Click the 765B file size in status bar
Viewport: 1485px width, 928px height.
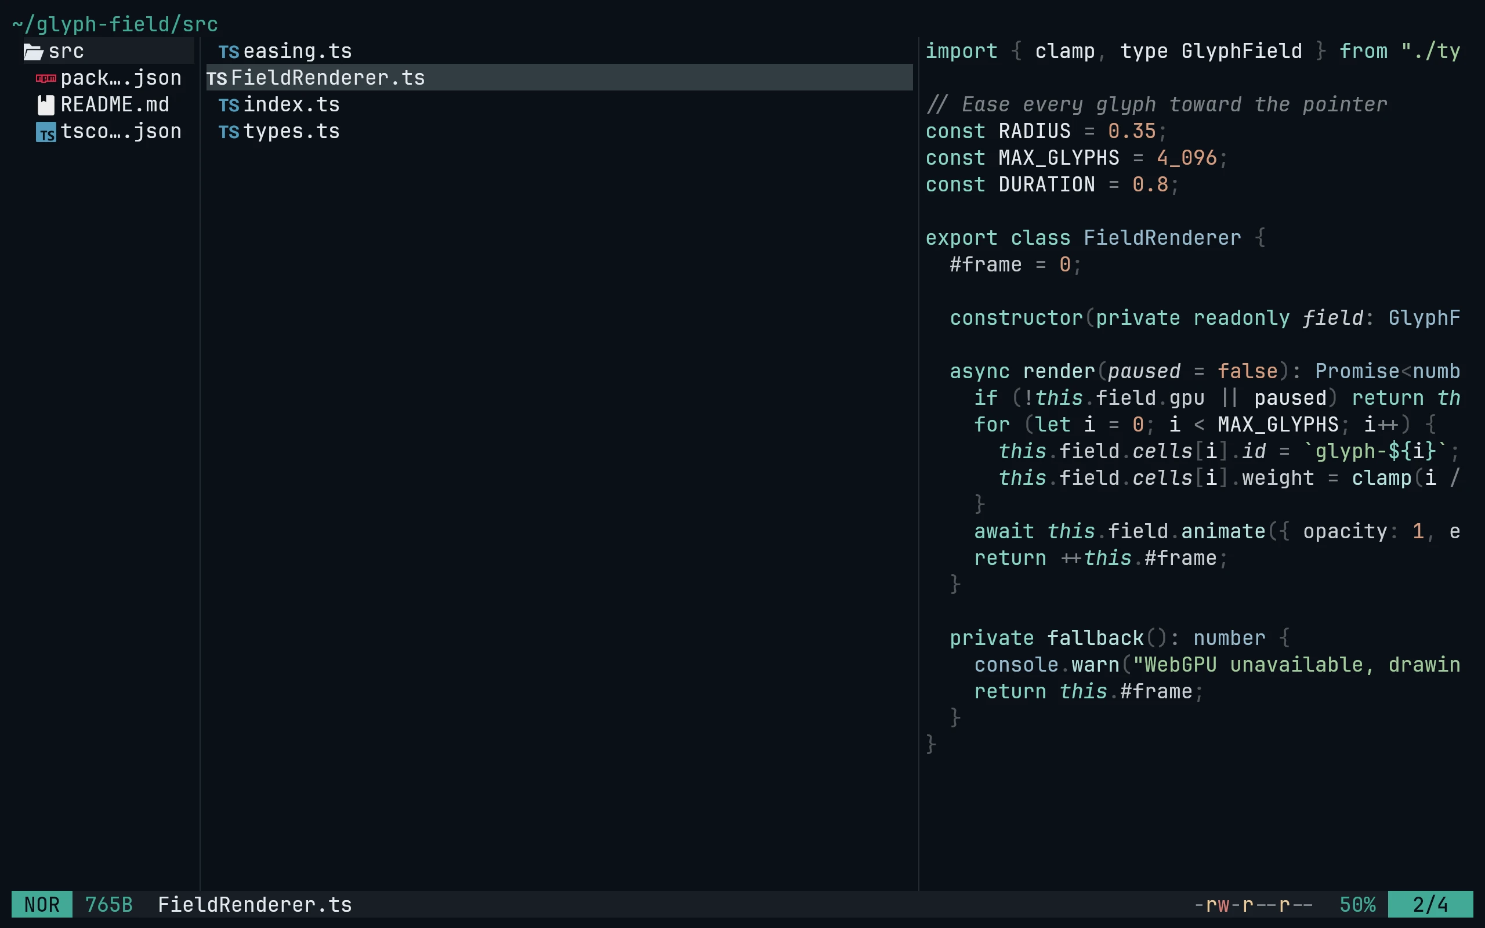(108, 904)
